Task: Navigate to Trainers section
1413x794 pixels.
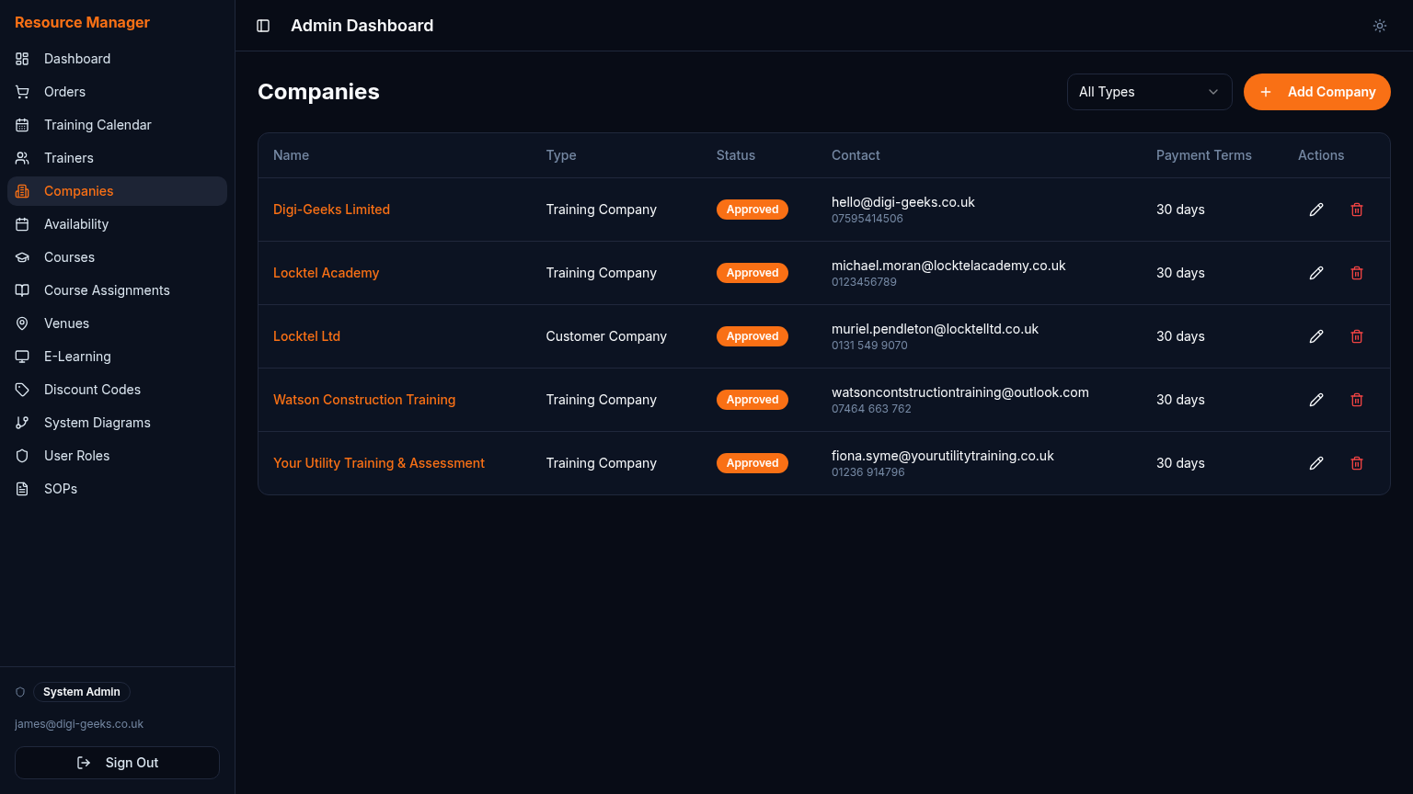Action: click(117, 158)
